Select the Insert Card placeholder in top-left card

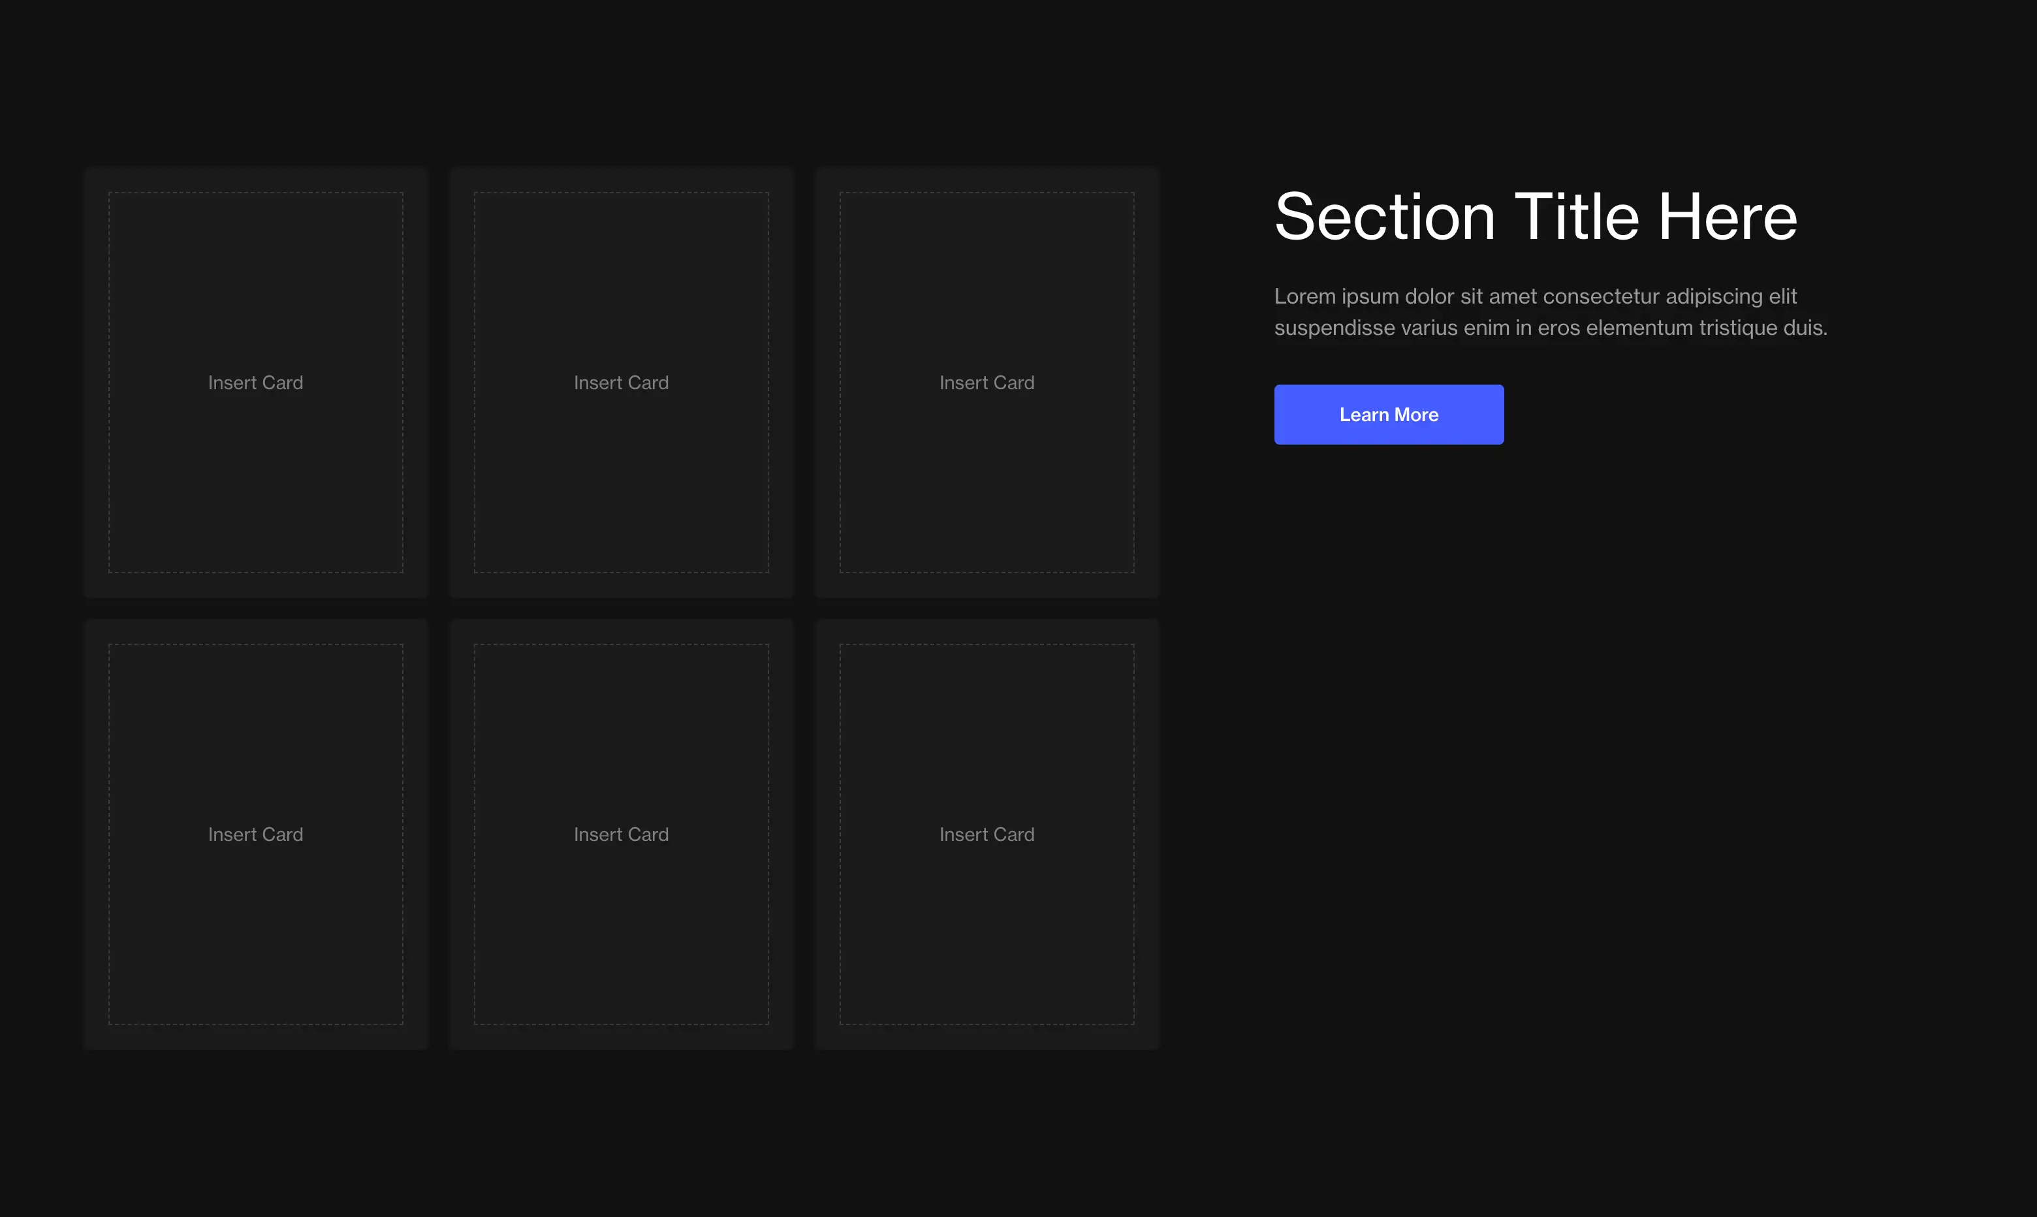point(255,383)
